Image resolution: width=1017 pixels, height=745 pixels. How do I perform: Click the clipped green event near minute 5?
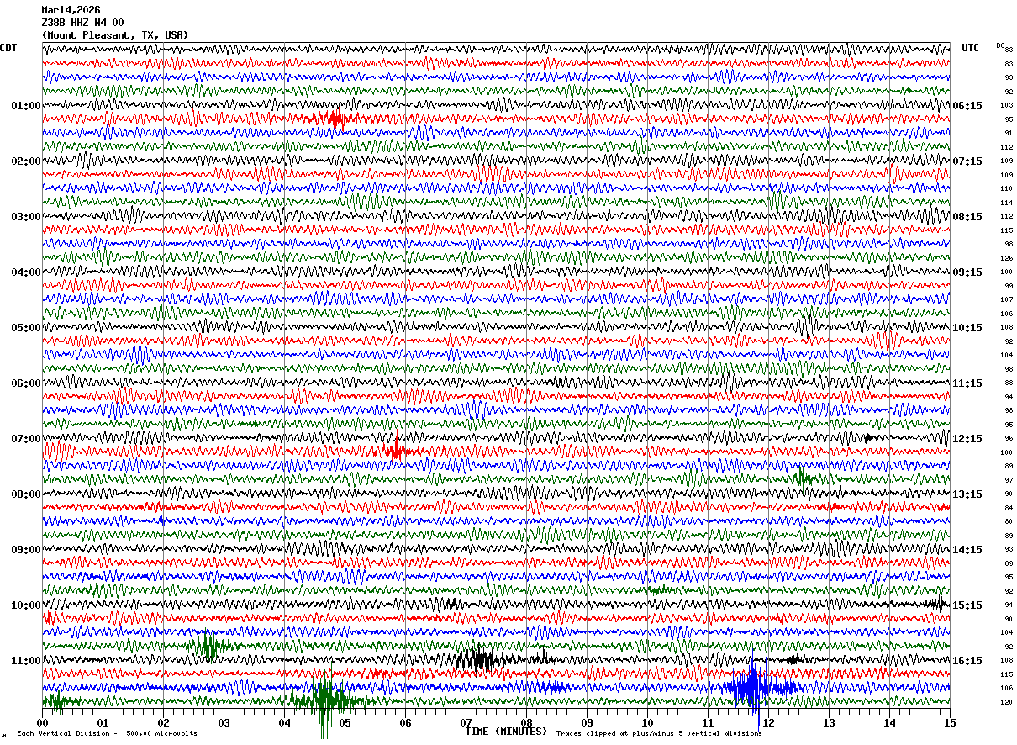[324, 701]
